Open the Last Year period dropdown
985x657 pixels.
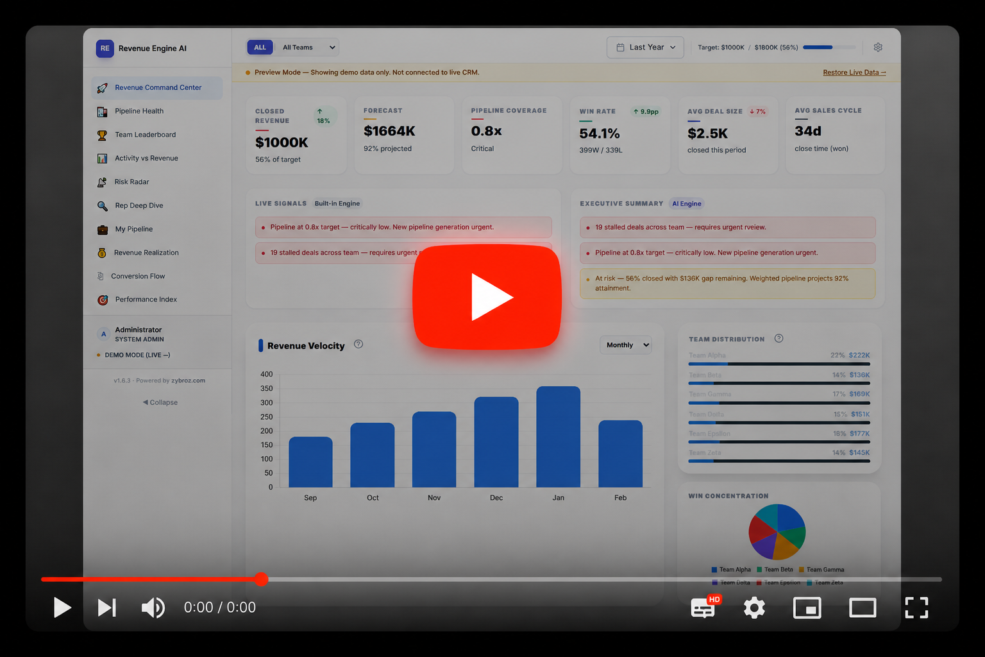645,47
